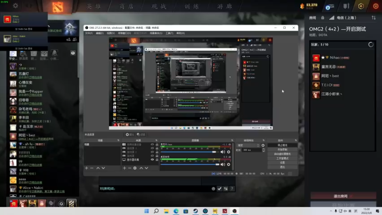The width and height of the screenshot is (382, 215).
Task: Click OBS settings button 设置
Action: (282, 162)
